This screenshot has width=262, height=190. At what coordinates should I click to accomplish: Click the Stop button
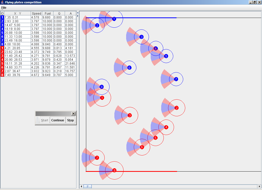[70, 120]
